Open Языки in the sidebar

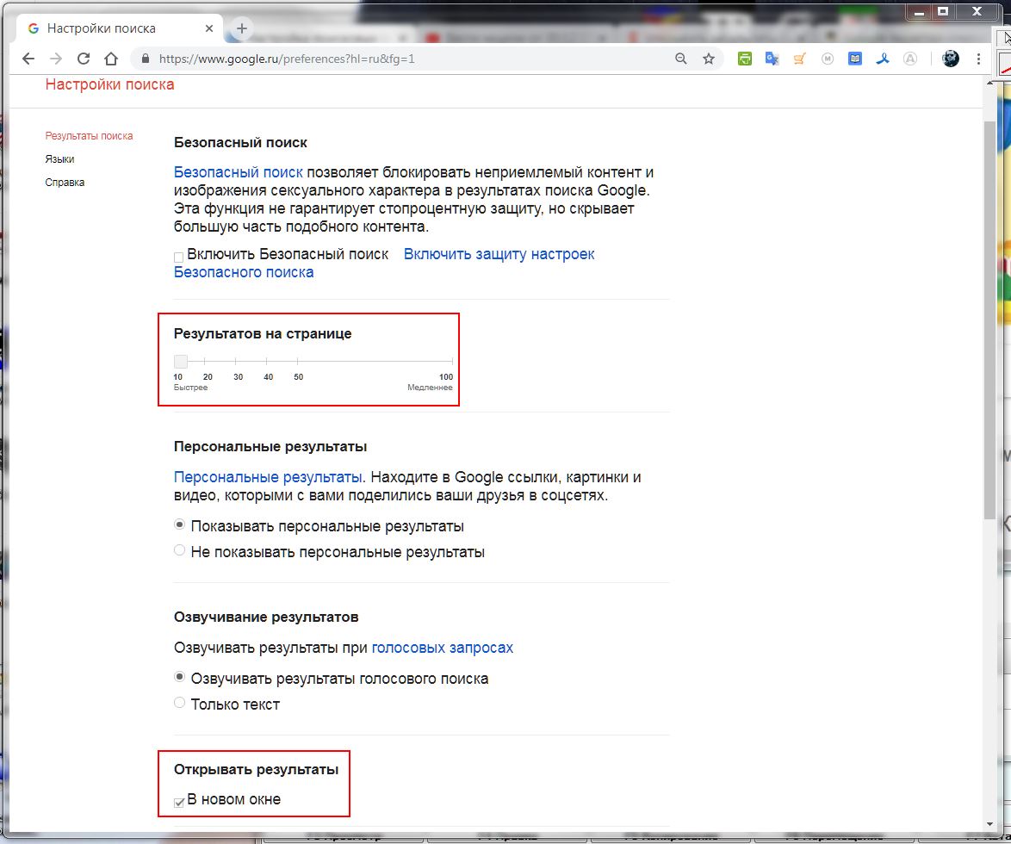59,159
